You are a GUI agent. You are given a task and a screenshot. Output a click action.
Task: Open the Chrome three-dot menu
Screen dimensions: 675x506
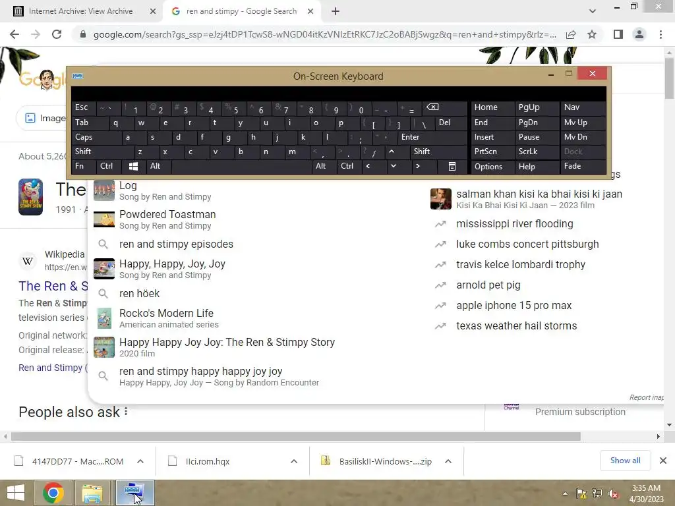(x=660, y=34)
